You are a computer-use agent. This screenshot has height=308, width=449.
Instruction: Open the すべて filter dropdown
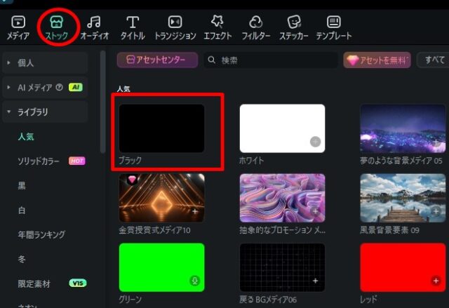433,60
